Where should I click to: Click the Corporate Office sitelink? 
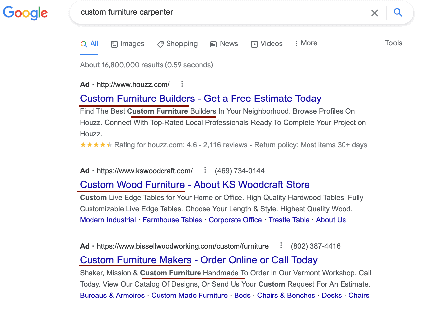pos(235,220)
